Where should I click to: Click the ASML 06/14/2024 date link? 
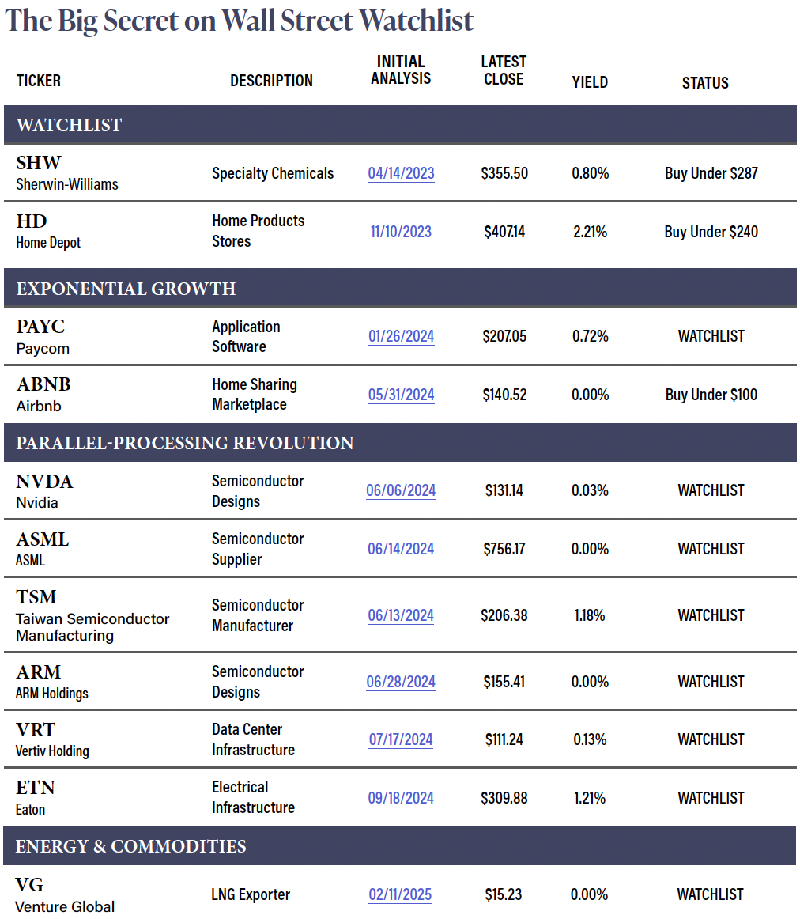point(401,549)
